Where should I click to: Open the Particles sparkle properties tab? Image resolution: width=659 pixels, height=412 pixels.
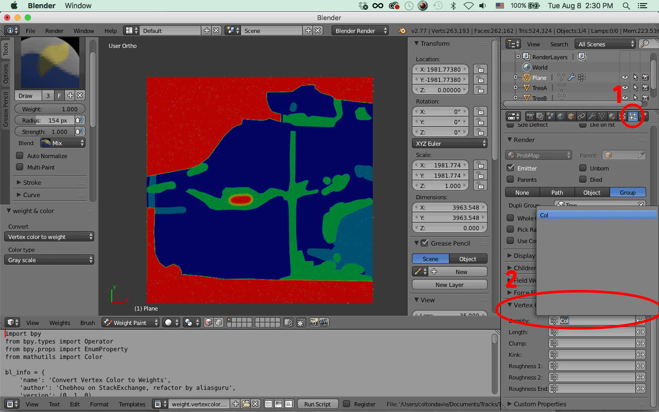pos(633,116)
